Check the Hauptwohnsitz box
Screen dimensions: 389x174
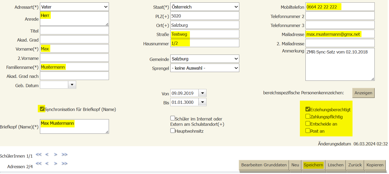(x=173, y=131)
